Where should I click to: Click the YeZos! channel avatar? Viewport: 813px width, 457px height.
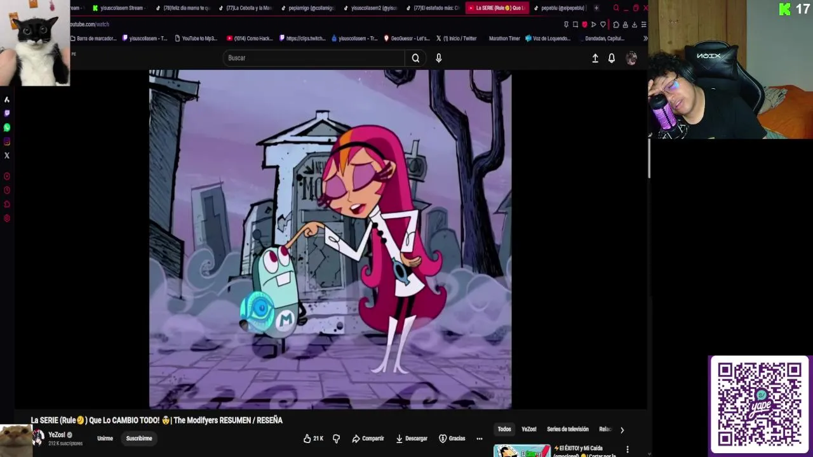pos(38,437)
